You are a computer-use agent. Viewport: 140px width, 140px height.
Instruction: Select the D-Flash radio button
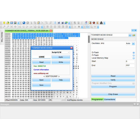coord(134,53)
